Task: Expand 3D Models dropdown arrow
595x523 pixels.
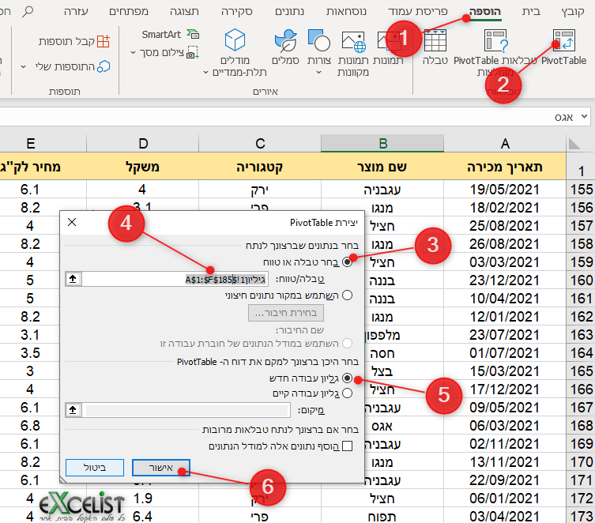Action: click(x=205, y=72)
